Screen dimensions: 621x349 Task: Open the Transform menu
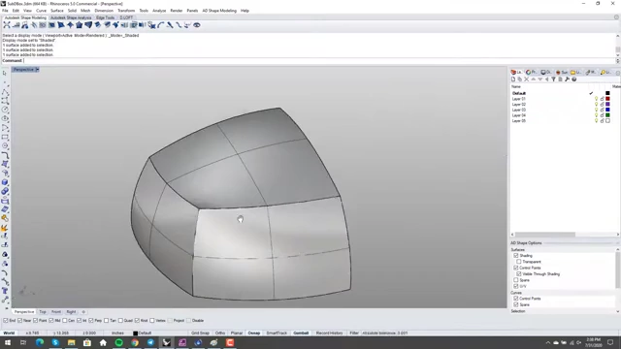[x=126, y=11]
